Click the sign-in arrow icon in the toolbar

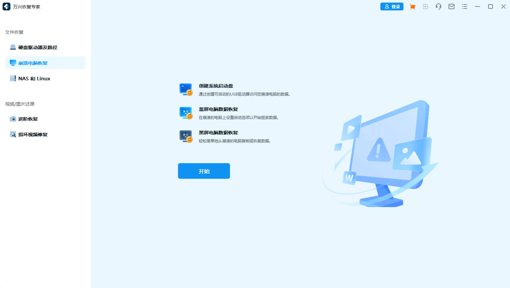pos(425,6)
